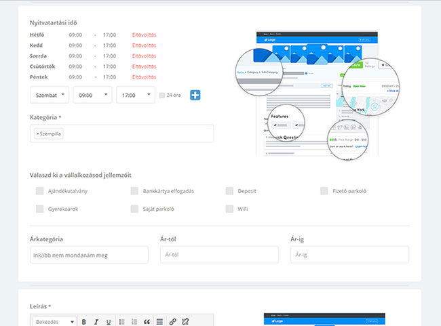Open the Szombat day dropdown
This screenshot has height=326, width=441.
(50, 96)
